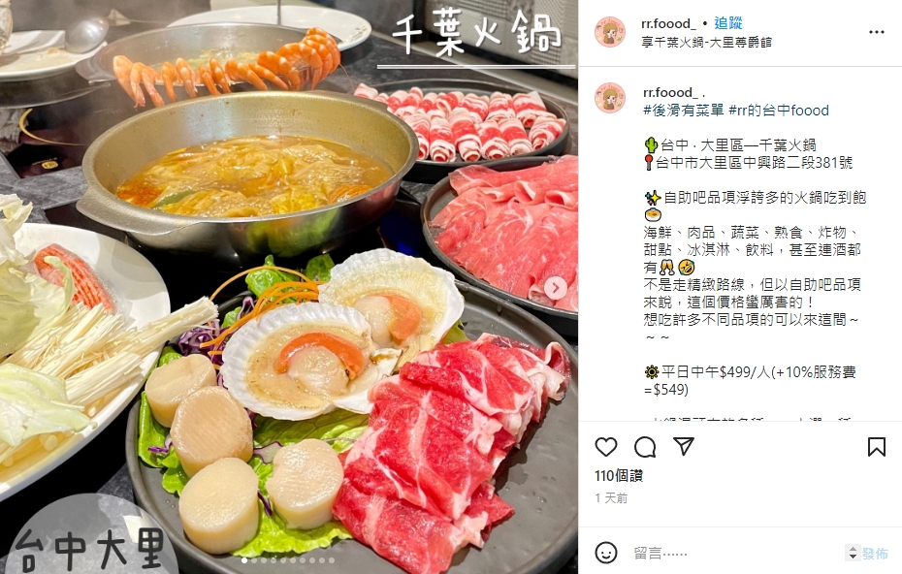Viewport: 902px width, 574px height.
Task: Save post with bookmark icon
Action: point(876,447)
